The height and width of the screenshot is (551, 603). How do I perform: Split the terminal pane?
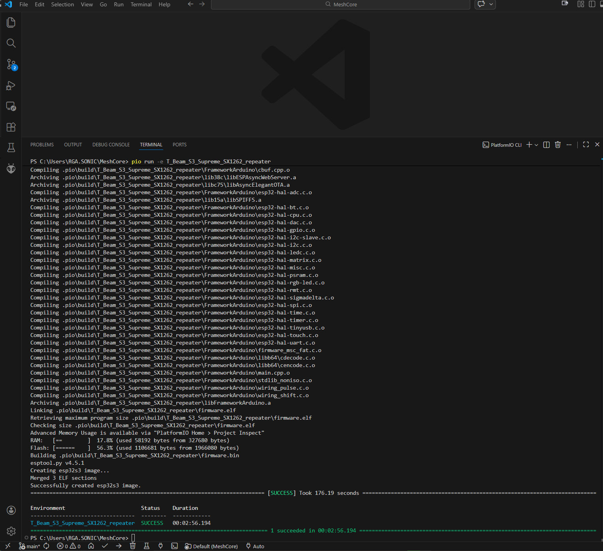546,145
